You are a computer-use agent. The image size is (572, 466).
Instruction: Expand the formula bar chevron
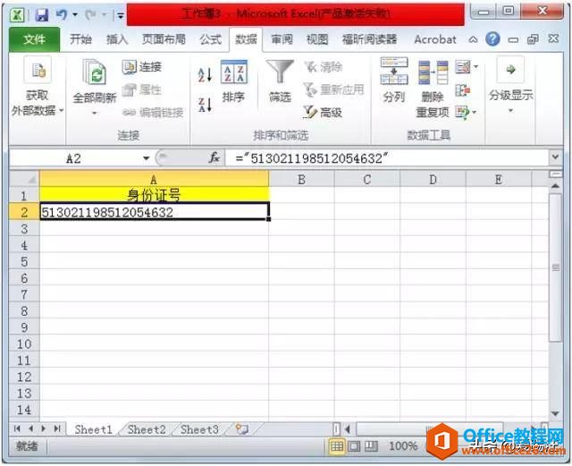point(556,157)
